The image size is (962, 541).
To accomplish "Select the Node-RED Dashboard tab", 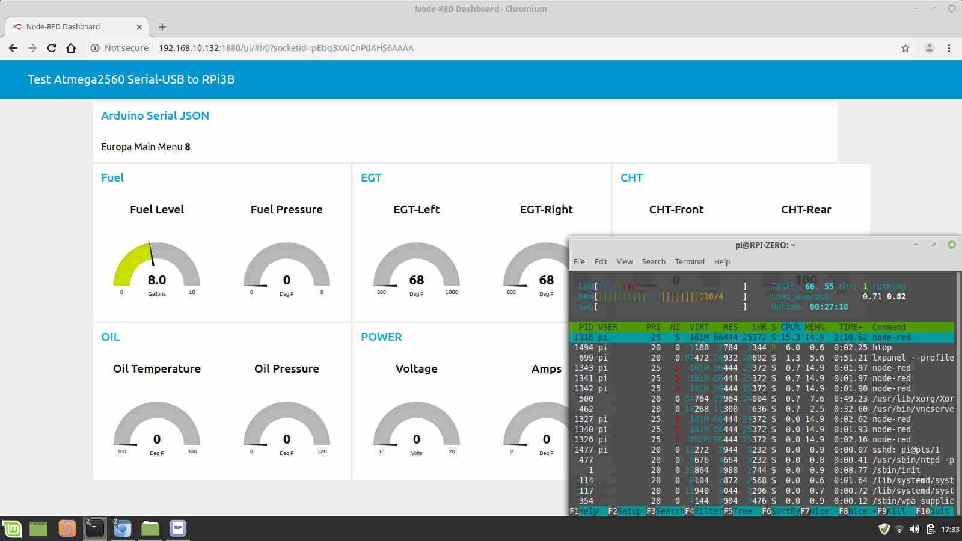I will tap(77, 27).
